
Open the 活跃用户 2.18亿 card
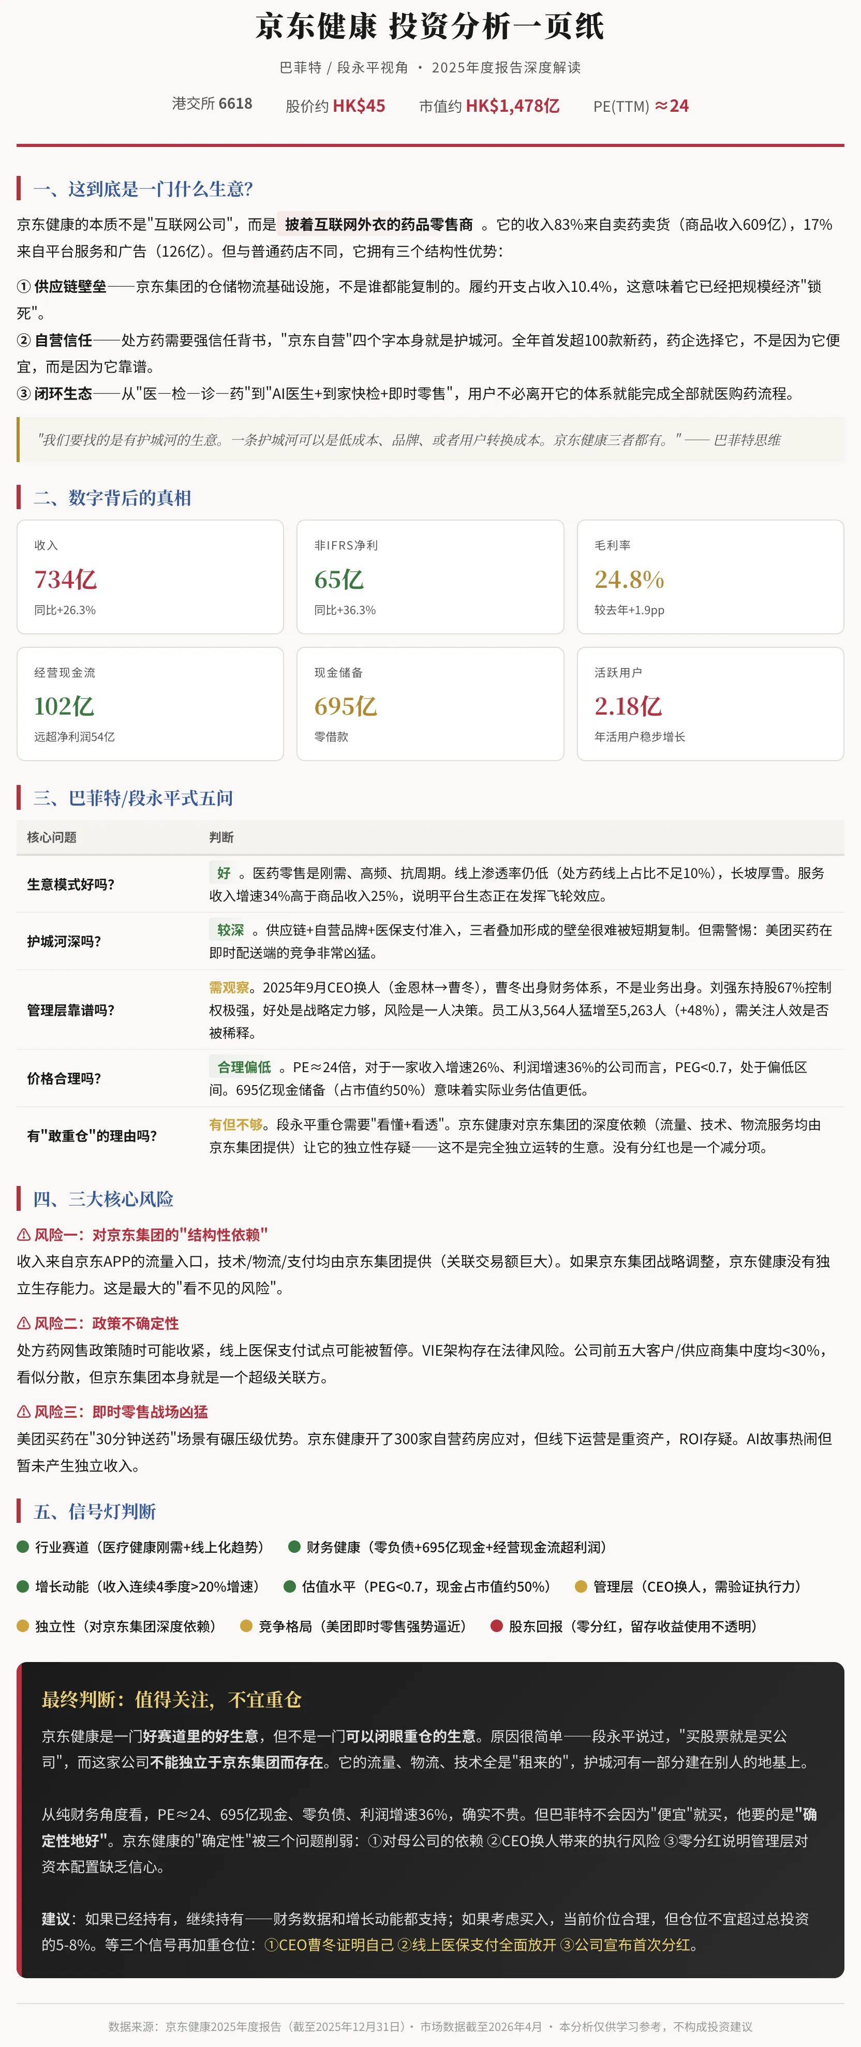tap(710, 703)
